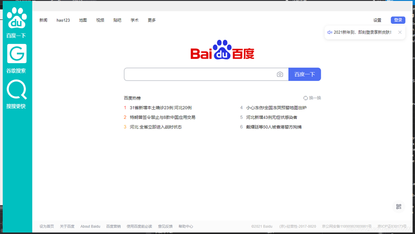
Task: Open the 视频 navigation link
Action: pyautogui.click(x=100, y=20)
